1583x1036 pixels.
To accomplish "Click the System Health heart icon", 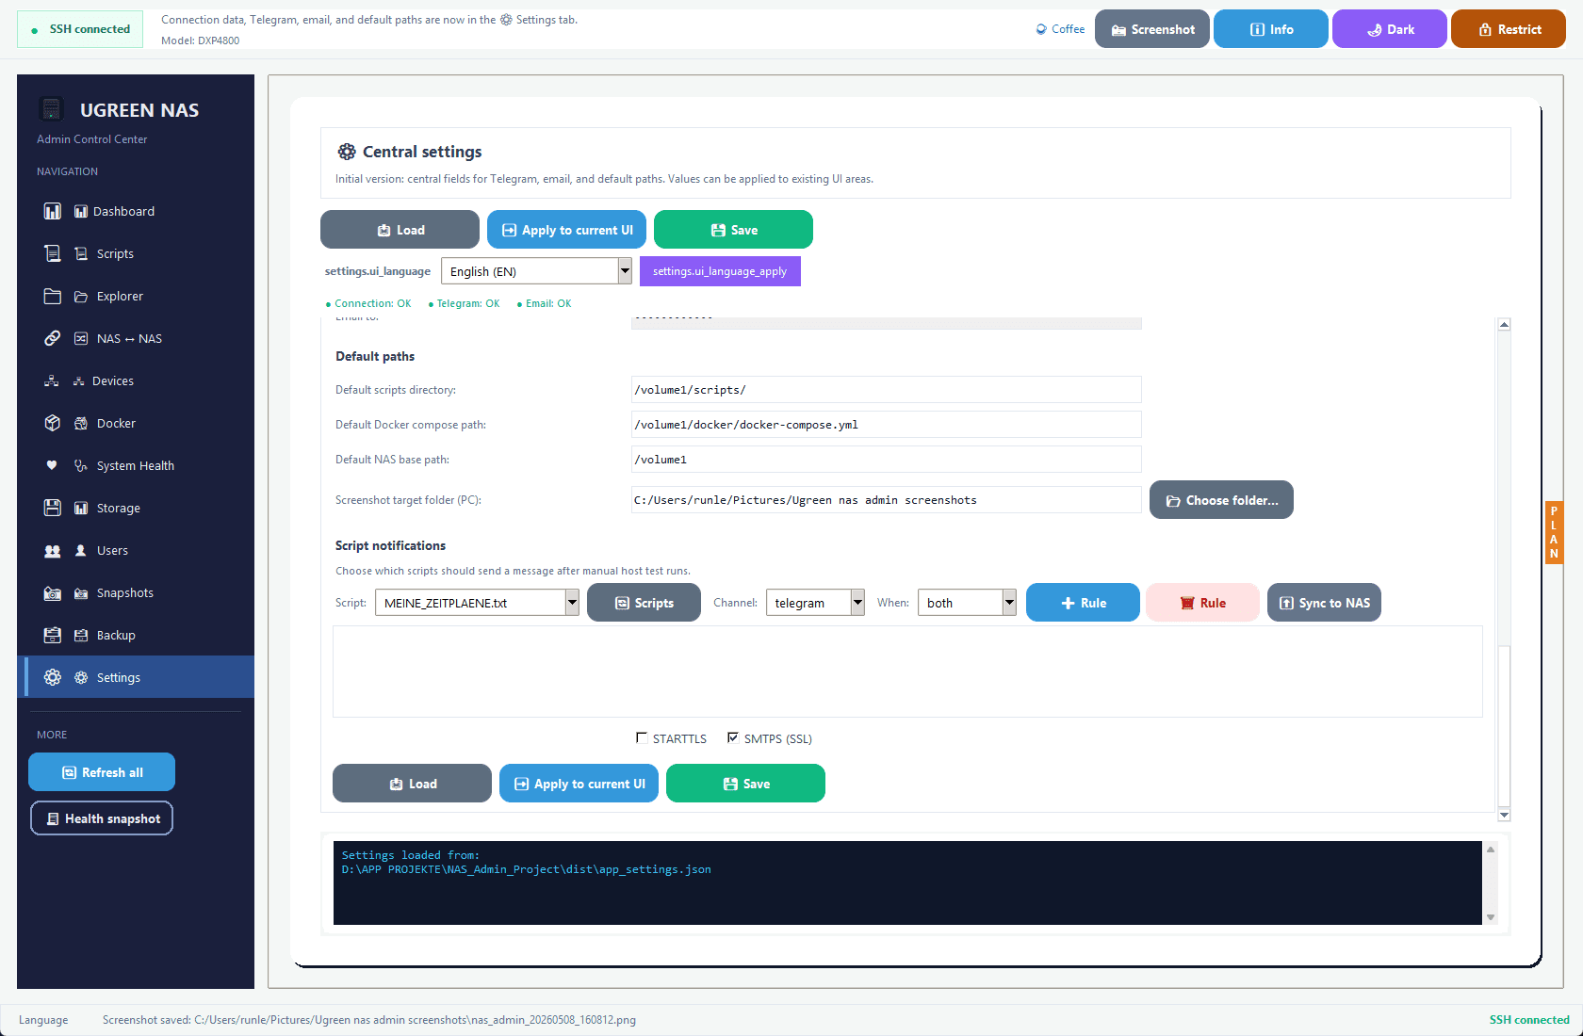I will tap(52, 465).
